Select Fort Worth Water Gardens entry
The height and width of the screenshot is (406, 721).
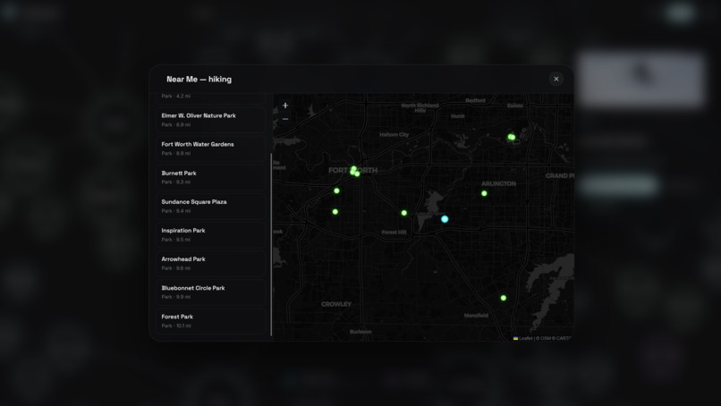[x=210, y=148]
